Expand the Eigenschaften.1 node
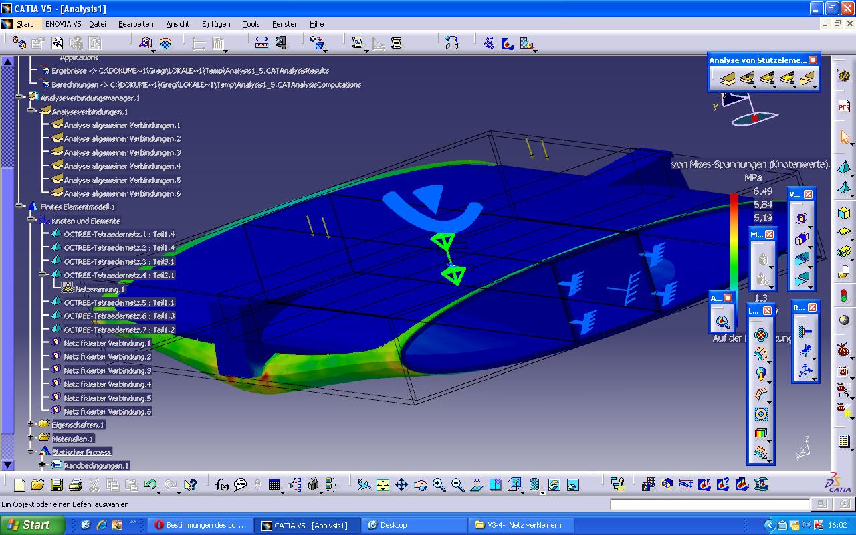The image size is (856, 535). (x=31, y=424)
